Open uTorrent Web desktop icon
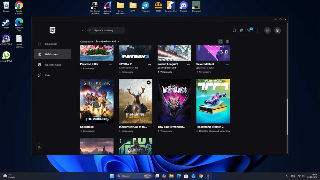This screenshot has height=180, width=320. click(6, 57)
